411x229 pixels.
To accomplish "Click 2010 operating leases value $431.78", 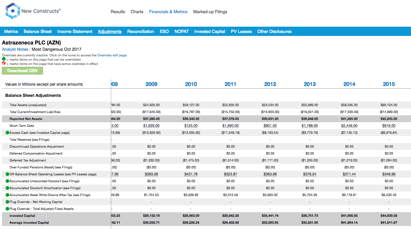I will tap(191, 174).
